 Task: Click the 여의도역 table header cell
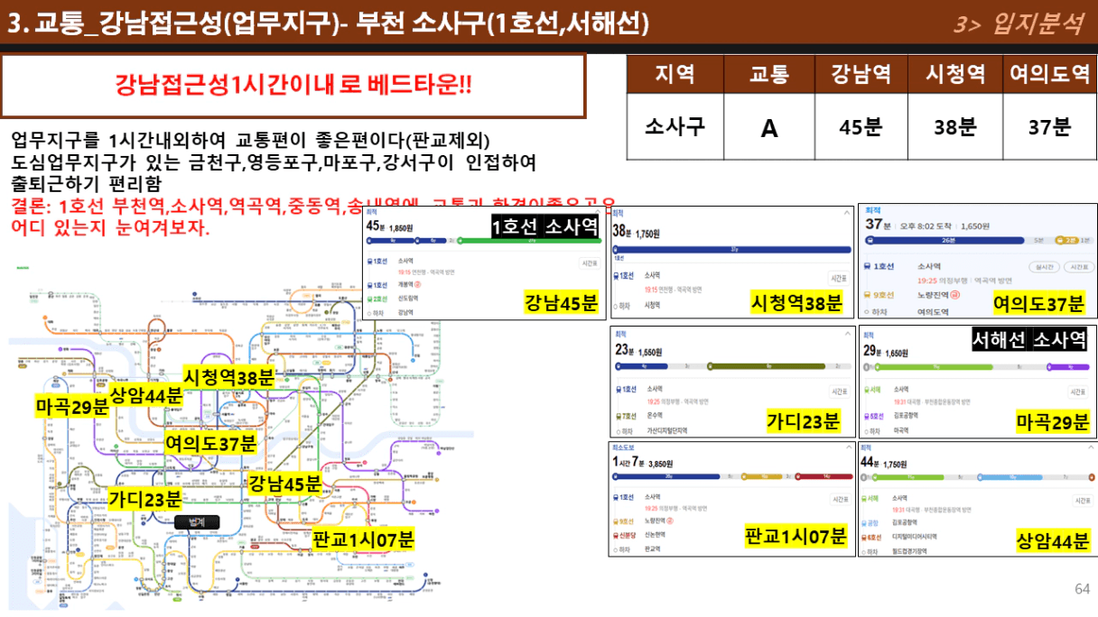(1049, 73)
